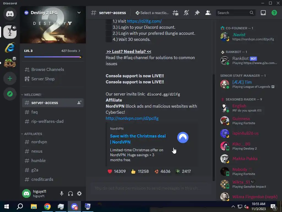Click the higuys11 user avatar
The height and width of the screenshot is (212, 282).
point(26,194)
